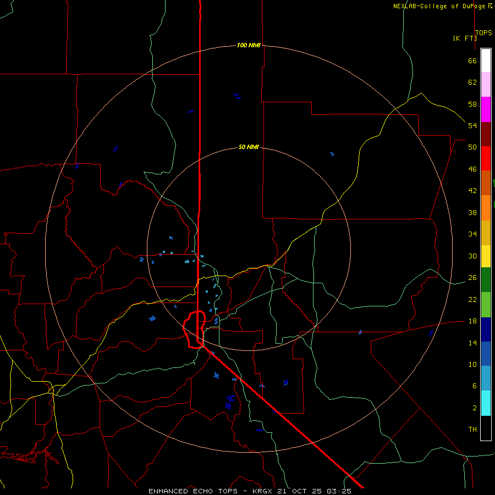Click the 10 legend scale label
Image resolution: width=495 pixels, height=495 pixels.
click(x=472, y=365)
